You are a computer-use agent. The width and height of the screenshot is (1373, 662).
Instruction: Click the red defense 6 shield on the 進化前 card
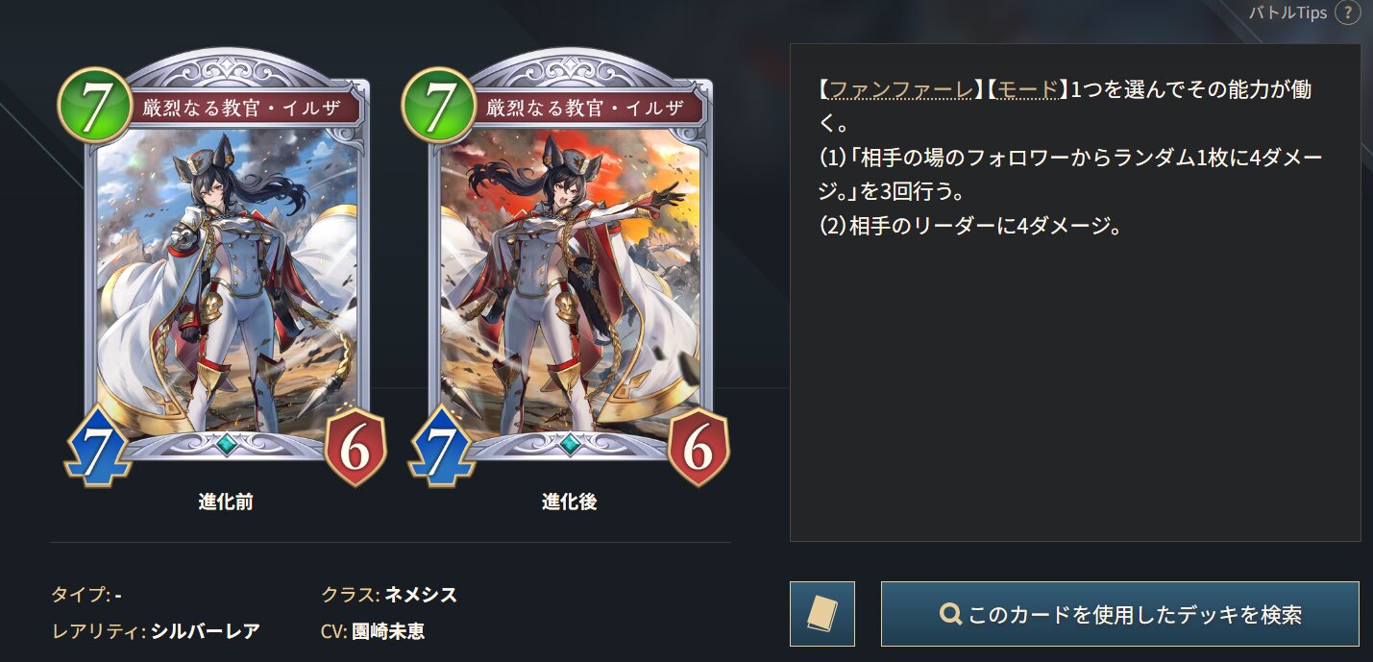coord(356,447)
